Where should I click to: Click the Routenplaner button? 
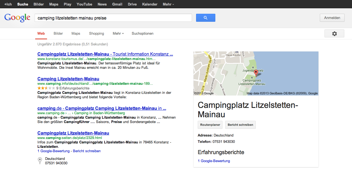point(210,125)
